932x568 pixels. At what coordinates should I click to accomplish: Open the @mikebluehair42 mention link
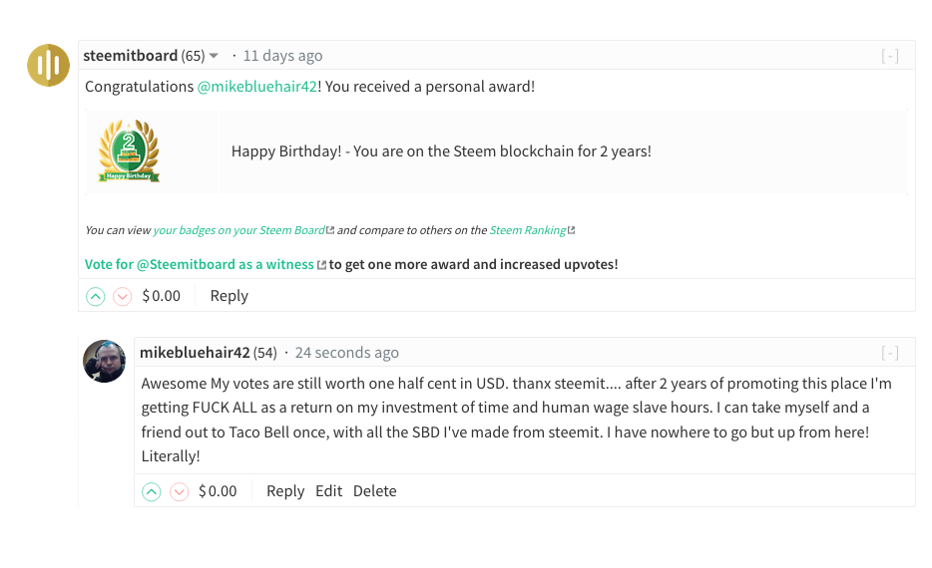[256, 87]
